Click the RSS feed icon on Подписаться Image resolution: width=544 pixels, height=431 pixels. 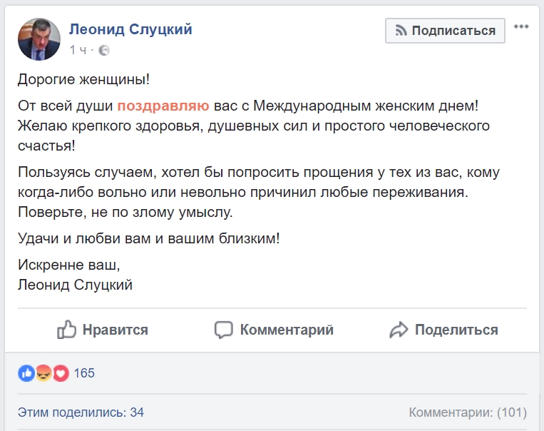[x=401, y=31]
